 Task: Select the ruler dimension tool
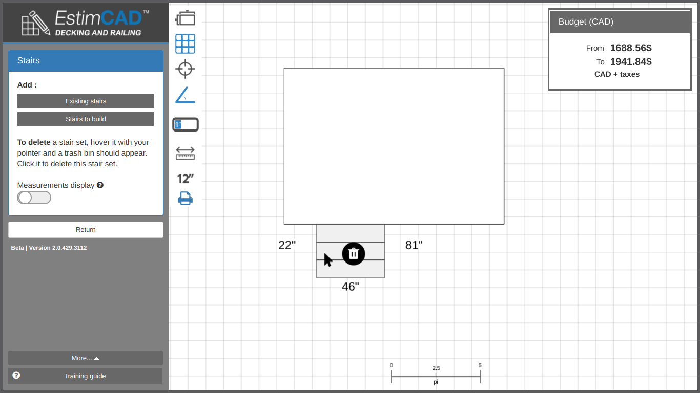(x=186, y=153)
